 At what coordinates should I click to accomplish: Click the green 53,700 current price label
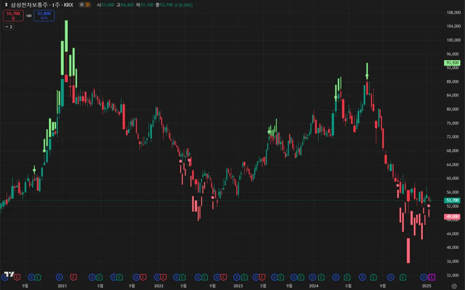[453, 200]
